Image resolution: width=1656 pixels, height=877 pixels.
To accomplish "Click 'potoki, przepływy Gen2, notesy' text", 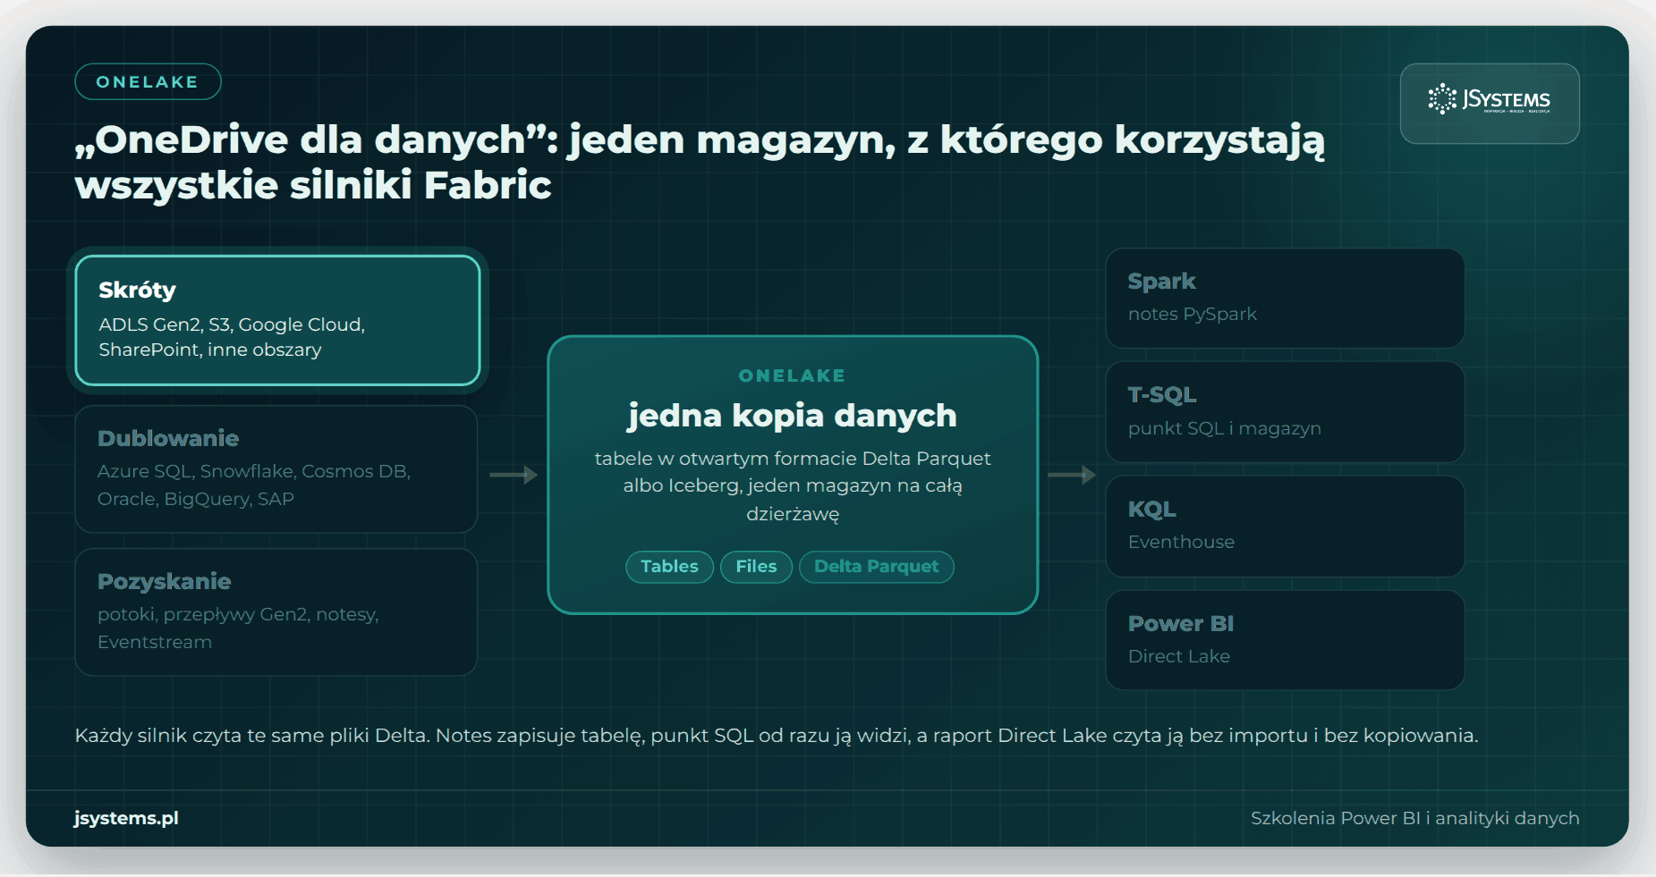I will (238, 615).
